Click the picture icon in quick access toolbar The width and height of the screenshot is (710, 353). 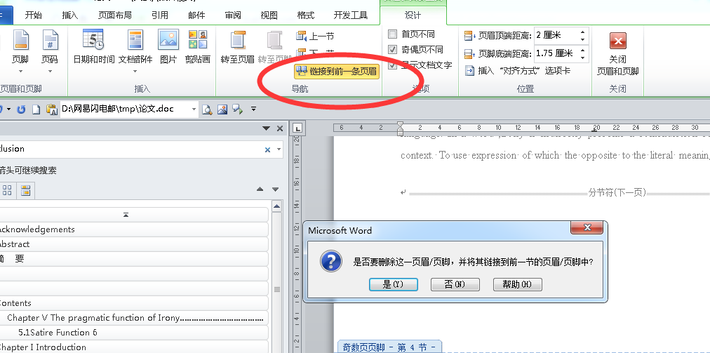coord(222,109)
